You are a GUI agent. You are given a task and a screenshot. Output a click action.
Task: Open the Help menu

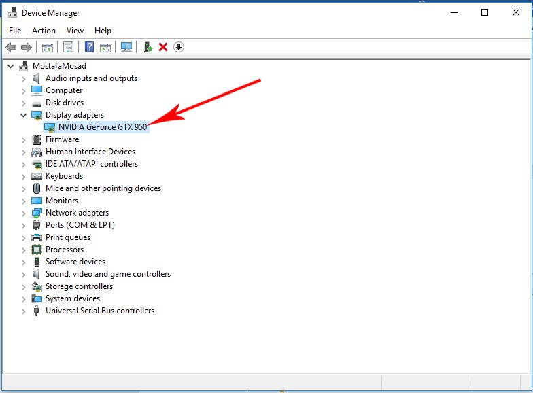tap(103, 31)
